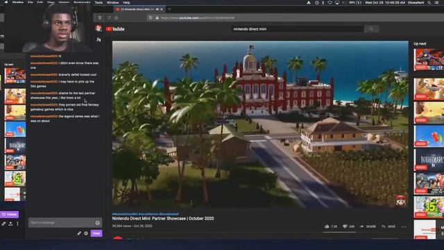The height and width of the screenshot is (250, 444).
Task: Open chat settings gear icon
Action: click(x=86, y=233)
